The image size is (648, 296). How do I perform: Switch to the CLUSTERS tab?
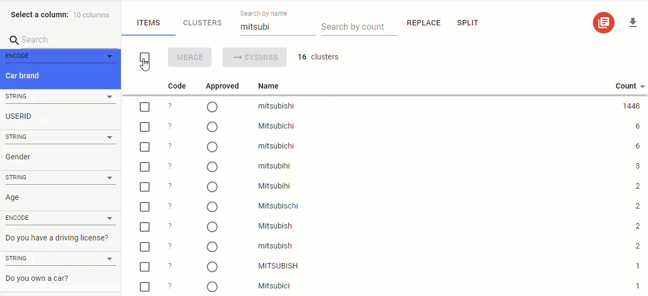(202, 23)
